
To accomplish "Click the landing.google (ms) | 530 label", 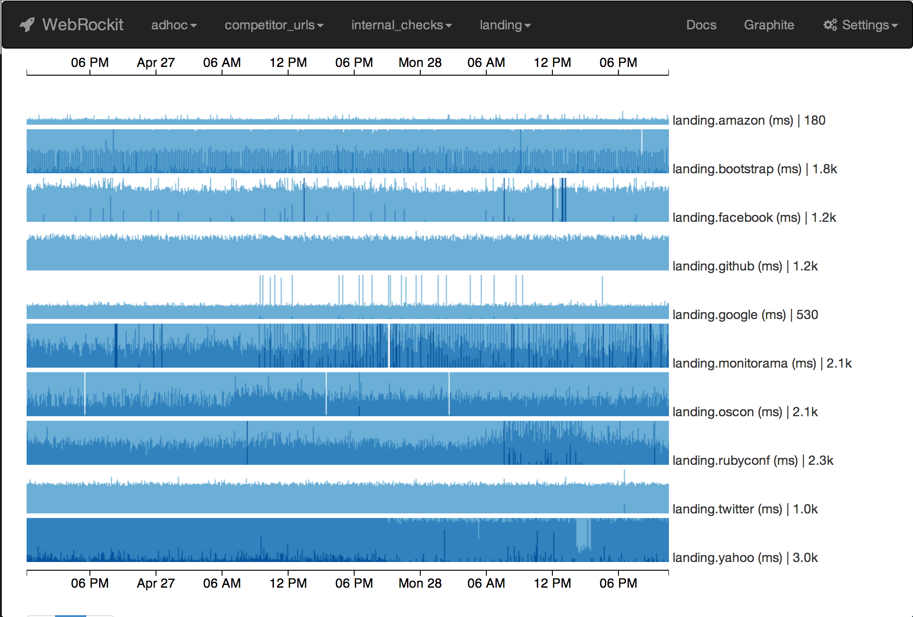I will point(746,315).
